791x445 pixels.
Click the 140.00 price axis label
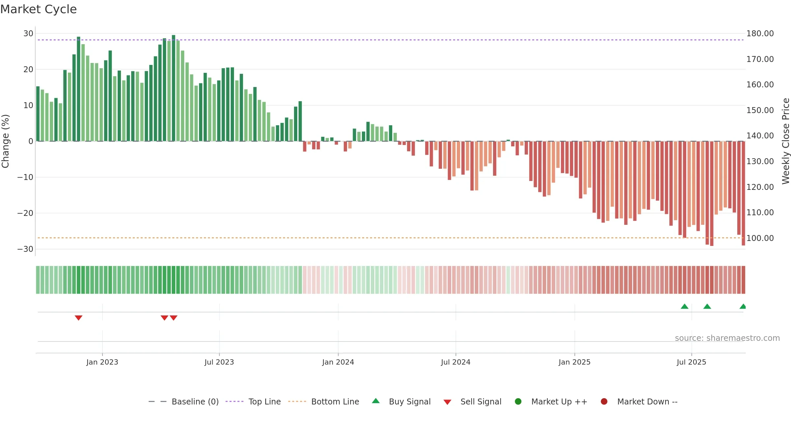[760, 135]
